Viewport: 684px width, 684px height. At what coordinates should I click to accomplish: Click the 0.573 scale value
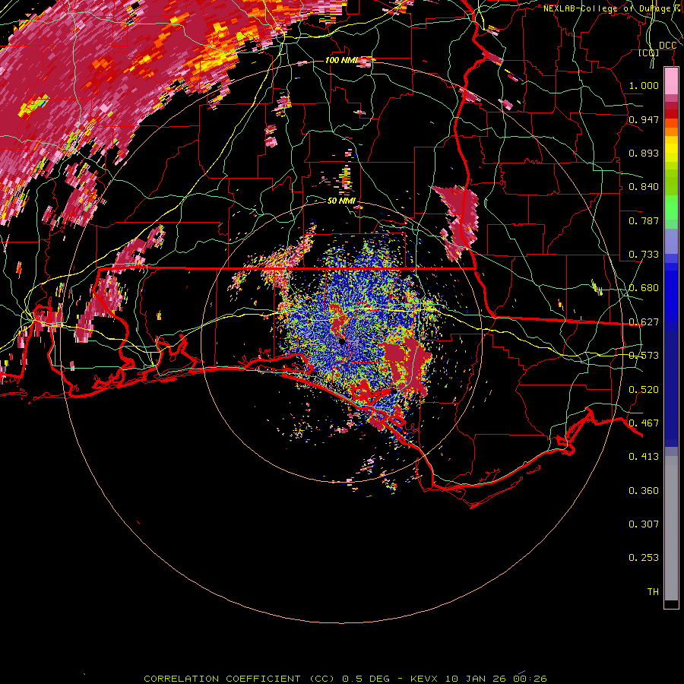pyautogui.click(x=644, y=356)
